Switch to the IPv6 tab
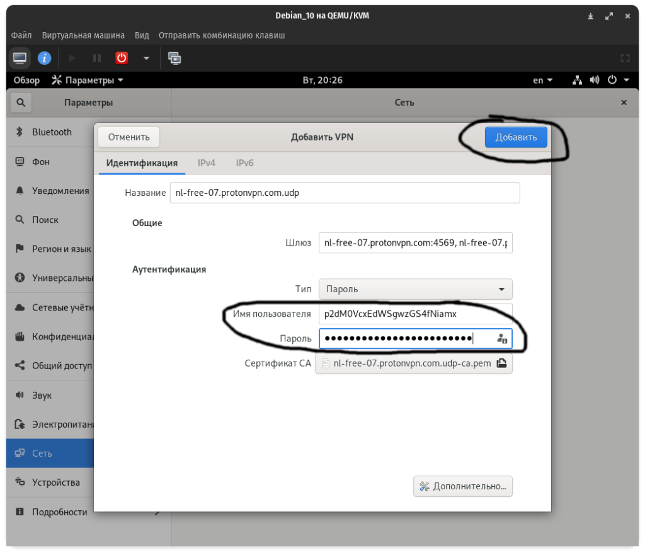Screen dimensions: 645x553 coord(245,162)
